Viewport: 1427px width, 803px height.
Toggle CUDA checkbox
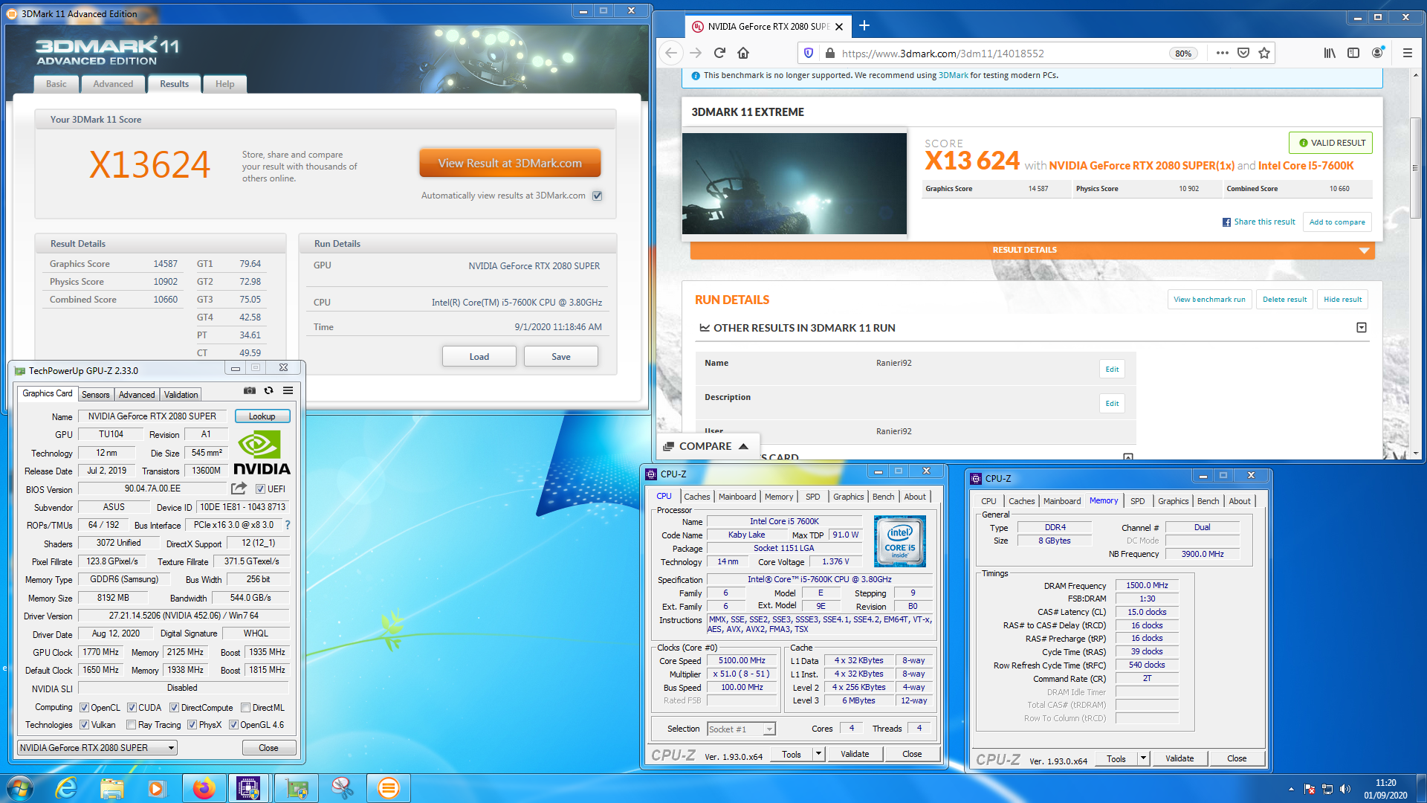pos(132,708)
